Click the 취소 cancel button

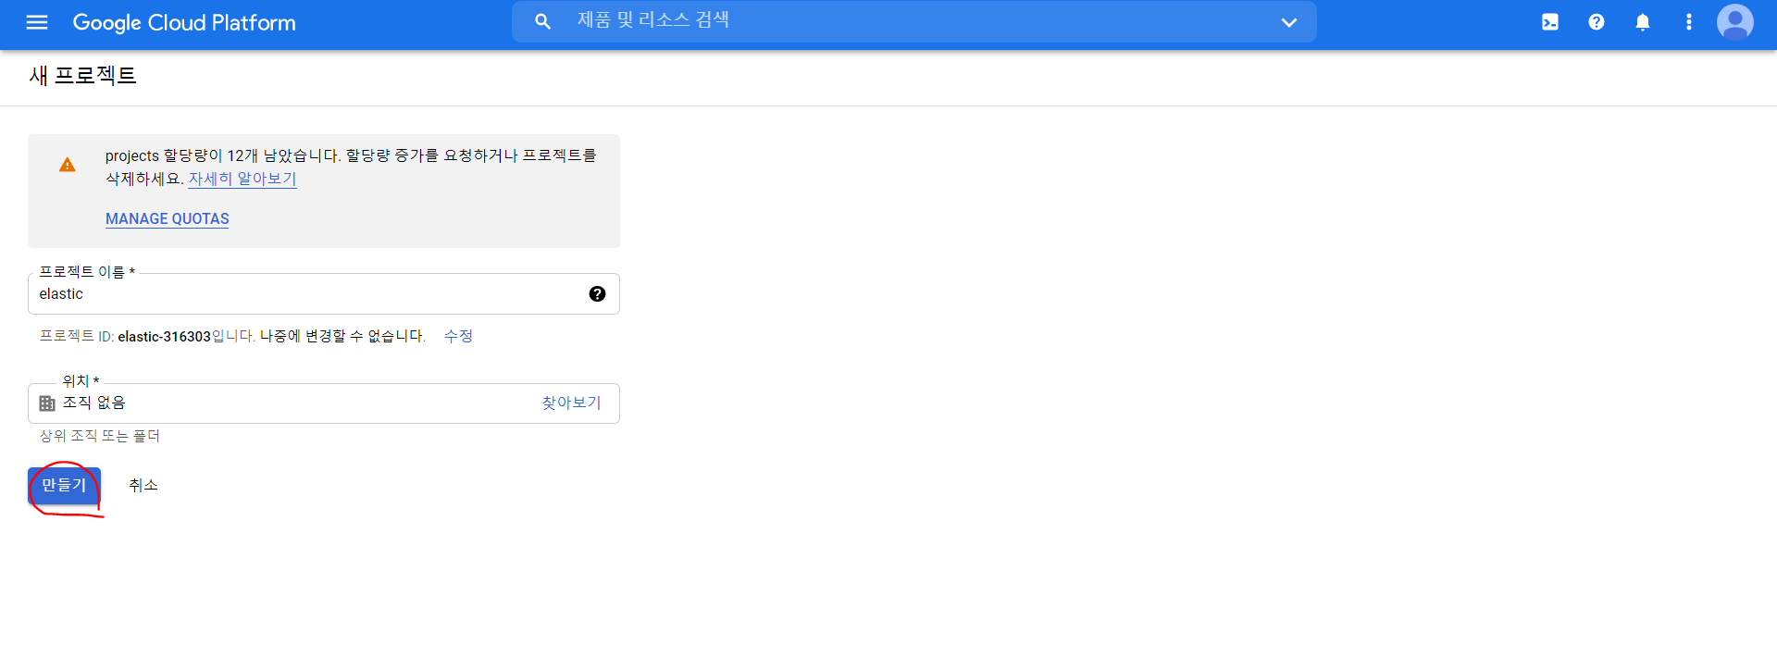tap(143, 486)
